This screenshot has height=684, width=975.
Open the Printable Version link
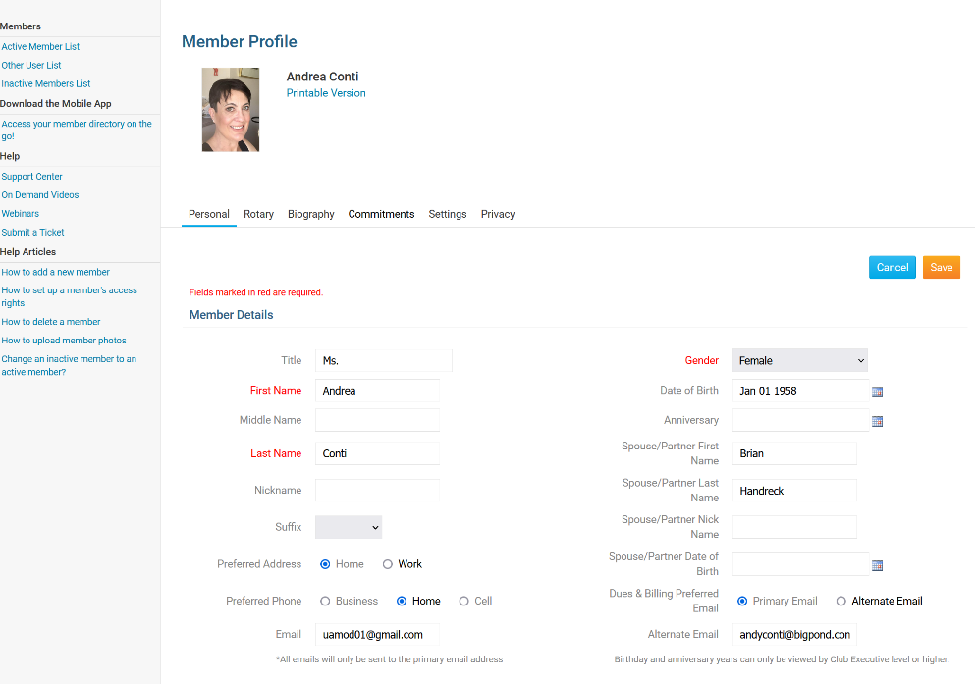(x=326, y=93)
